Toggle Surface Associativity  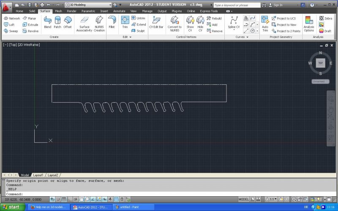pos(84,23)
